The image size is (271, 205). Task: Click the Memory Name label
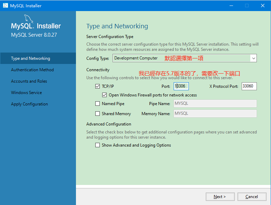point(156,114)
